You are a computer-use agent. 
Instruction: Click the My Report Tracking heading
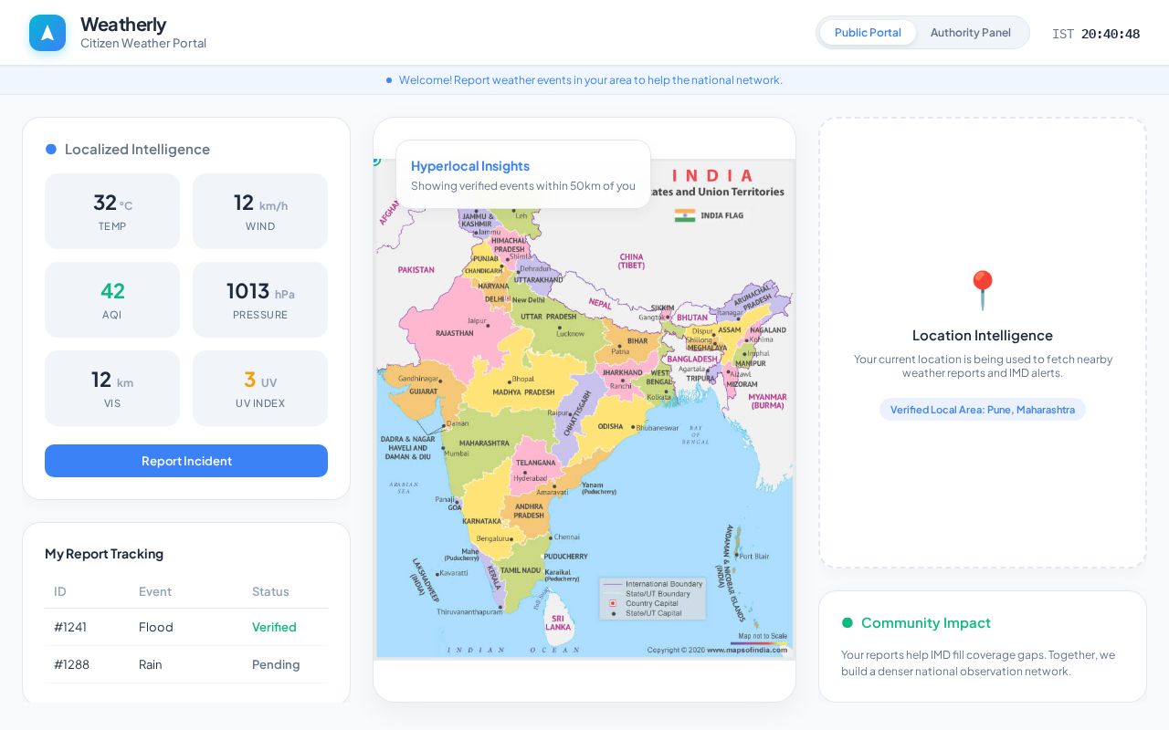[104, 554]
